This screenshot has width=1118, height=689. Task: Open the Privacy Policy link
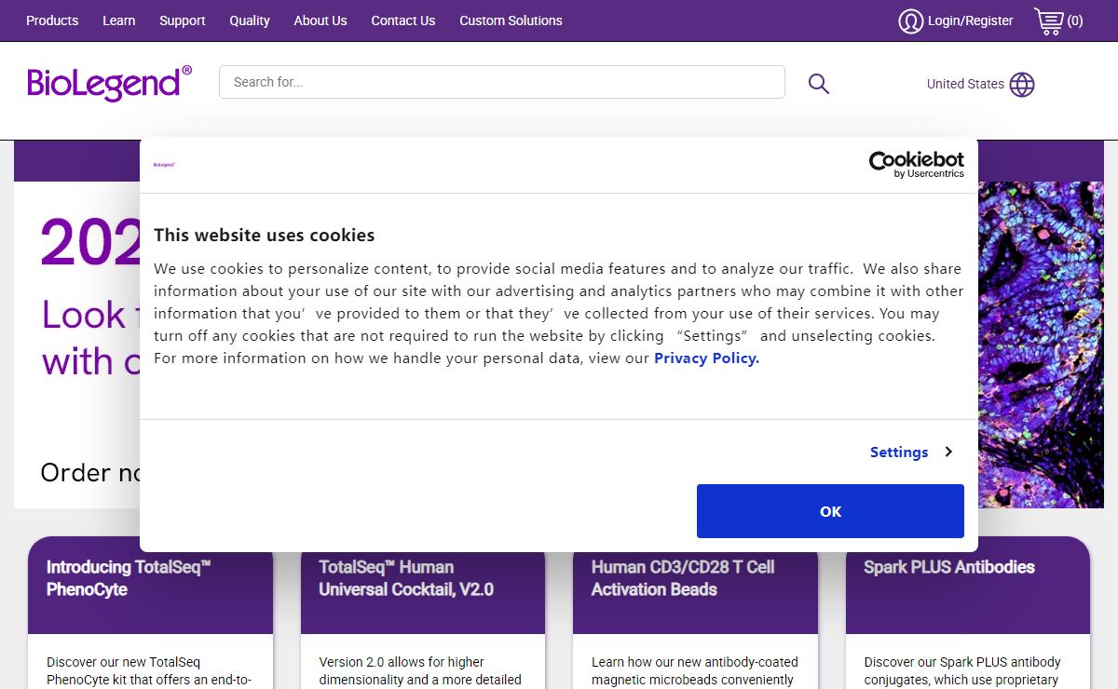tap(706, 358)
